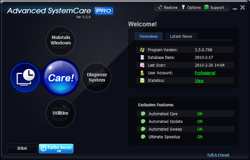Screen dimensions: 250x160
Task: Click the PRO badge in title
Action: click(104, 11)
